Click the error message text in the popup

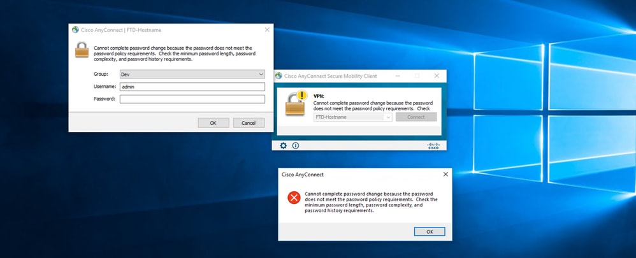[371, 203]
